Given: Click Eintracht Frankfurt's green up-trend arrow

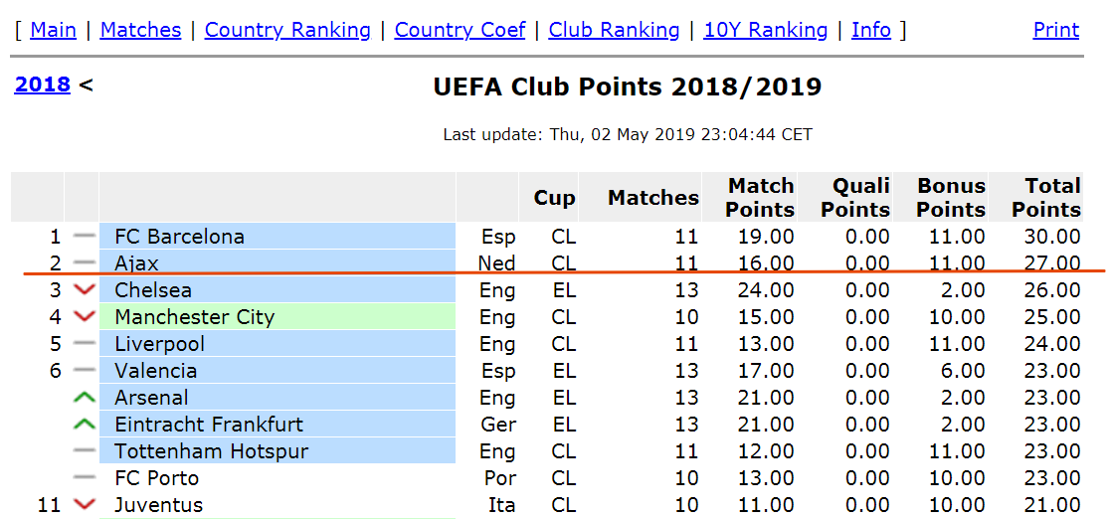Looking at the screenshot, I should click(x=85, y=425).
